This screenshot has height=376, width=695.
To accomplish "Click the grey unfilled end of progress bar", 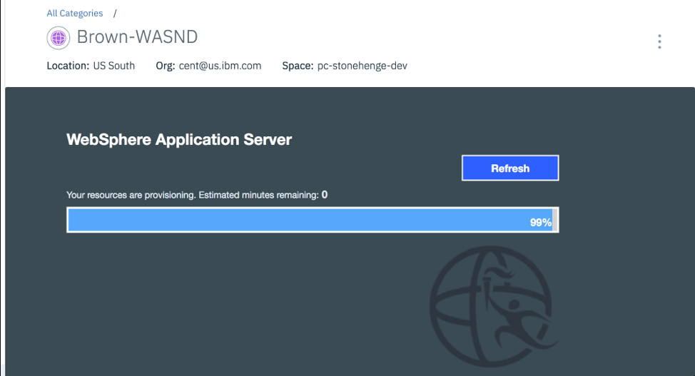I will click(555, 220).
